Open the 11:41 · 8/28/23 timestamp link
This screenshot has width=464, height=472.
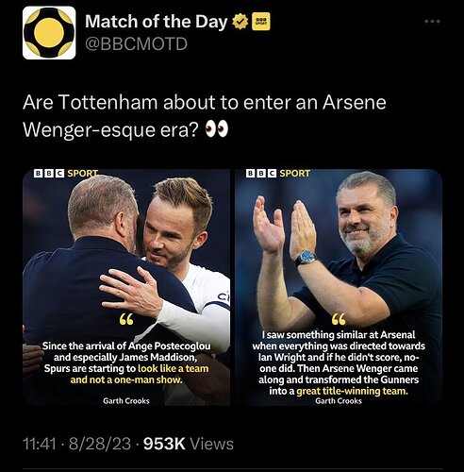[76, 444]
